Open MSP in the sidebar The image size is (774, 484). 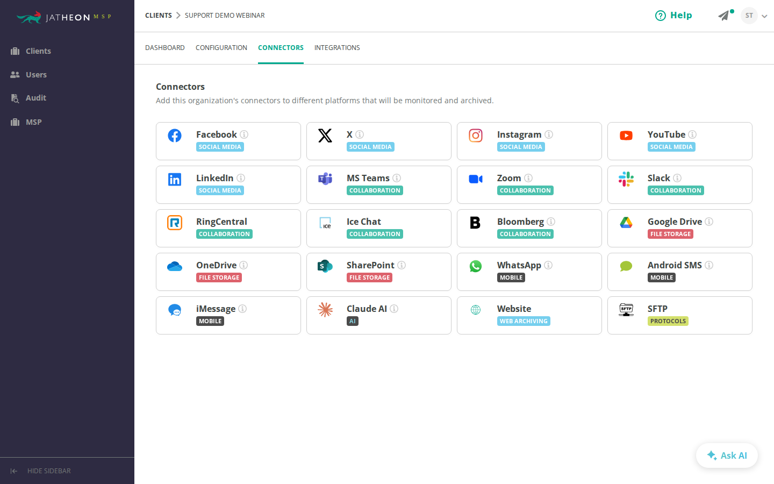26,122
